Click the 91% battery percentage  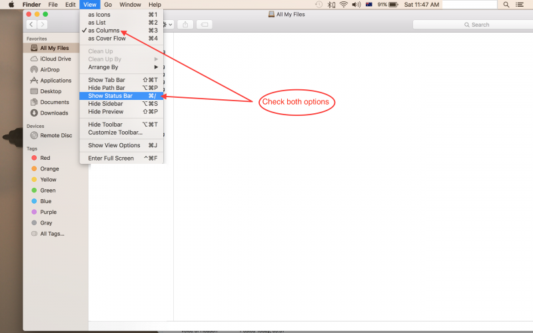pyautogui.click(x=382, y=5)
